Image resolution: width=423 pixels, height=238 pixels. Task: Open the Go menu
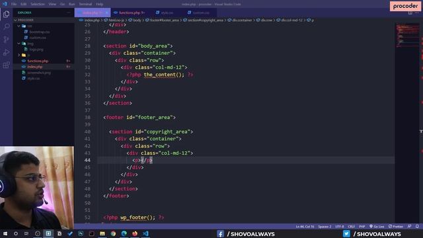pyautogui.click(x=62, y=4)
